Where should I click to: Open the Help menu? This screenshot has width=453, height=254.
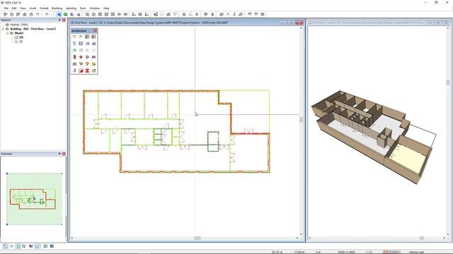tap(106, 8)
